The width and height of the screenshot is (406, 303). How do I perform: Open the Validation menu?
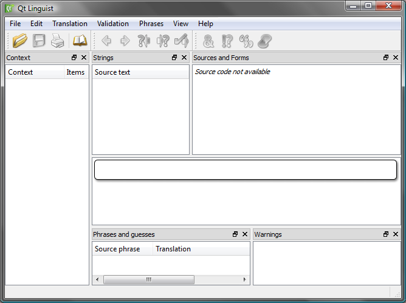tap(113, 24)
